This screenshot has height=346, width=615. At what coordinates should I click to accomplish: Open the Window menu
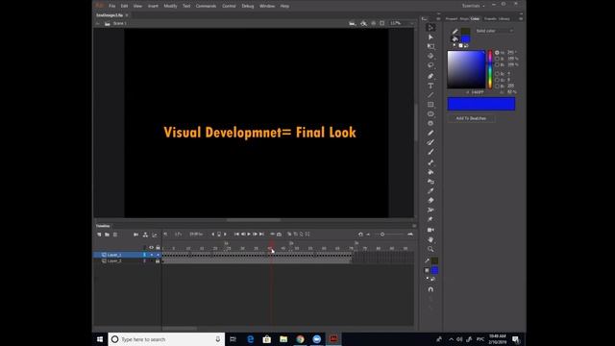[x=267, y=6]
